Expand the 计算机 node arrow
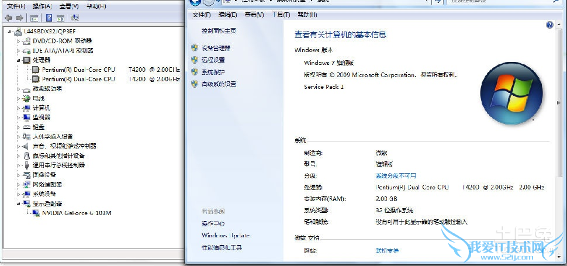 click(x=19, y=108)
